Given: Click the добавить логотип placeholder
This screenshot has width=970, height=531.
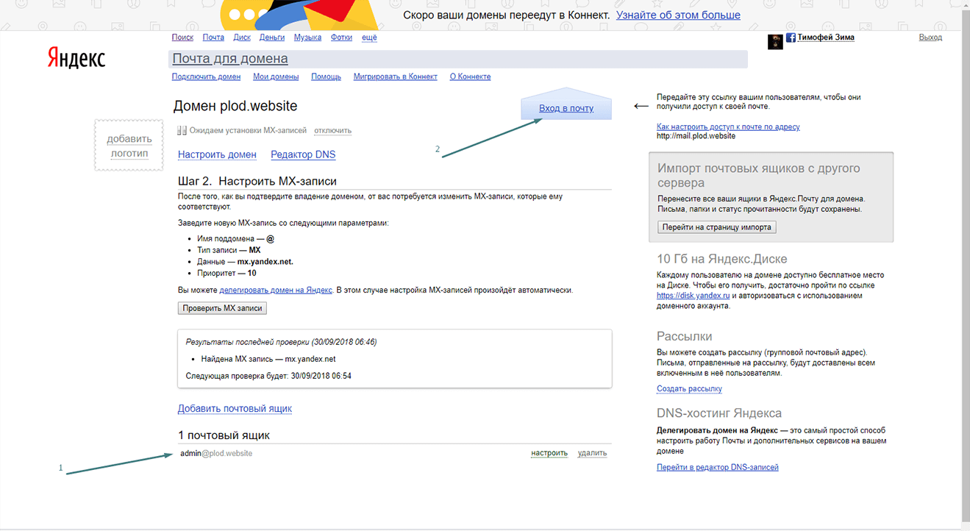Looking at the screenshot, I should point(129,146).
